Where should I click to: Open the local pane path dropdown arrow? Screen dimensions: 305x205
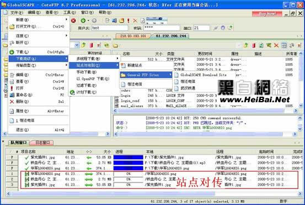pos(77,45)
